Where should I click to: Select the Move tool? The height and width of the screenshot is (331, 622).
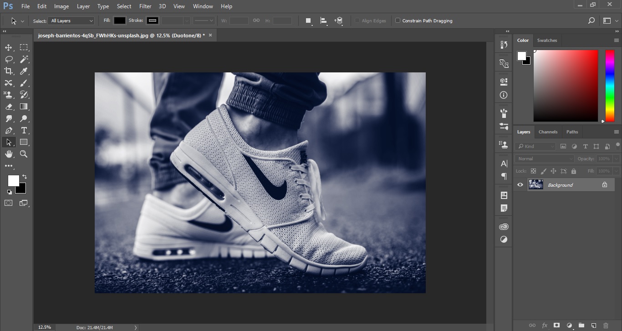9,47
